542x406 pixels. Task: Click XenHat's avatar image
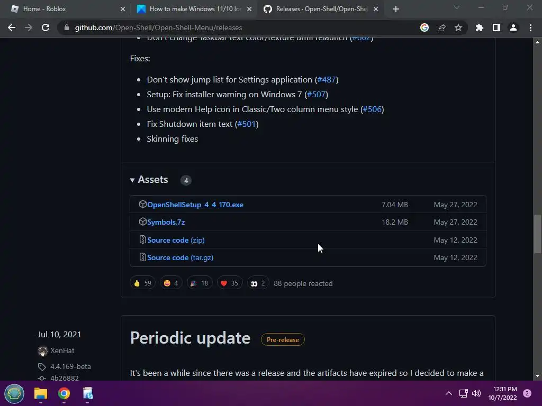coord(42,351)
